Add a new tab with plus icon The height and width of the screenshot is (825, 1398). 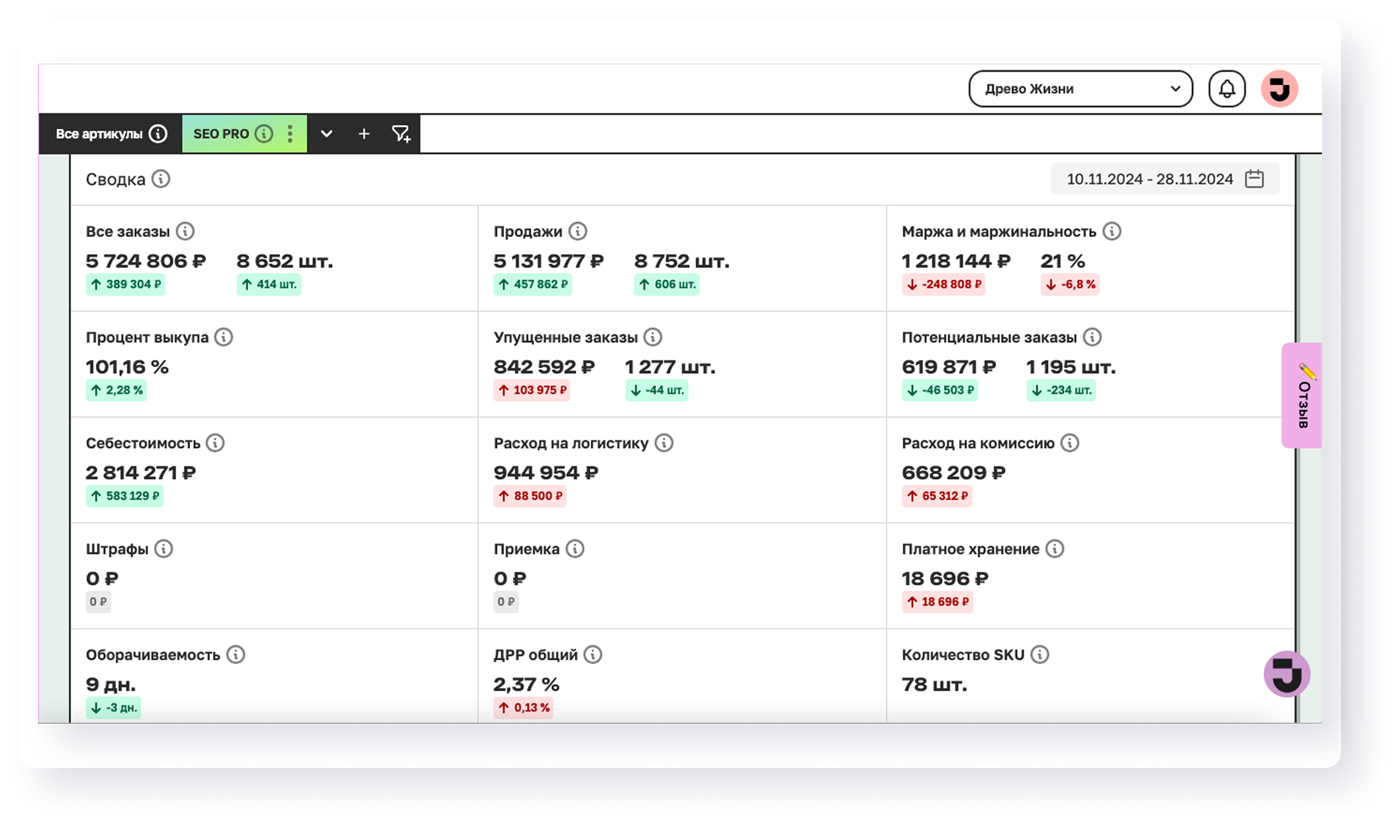tap(364, 134)
